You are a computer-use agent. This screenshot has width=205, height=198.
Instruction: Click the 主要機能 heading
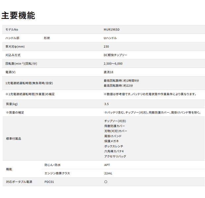coord(18,15)
